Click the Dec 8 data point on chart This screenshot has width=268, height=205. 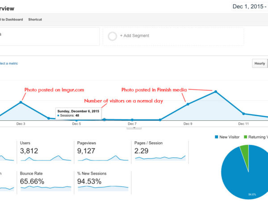(160, 120)
